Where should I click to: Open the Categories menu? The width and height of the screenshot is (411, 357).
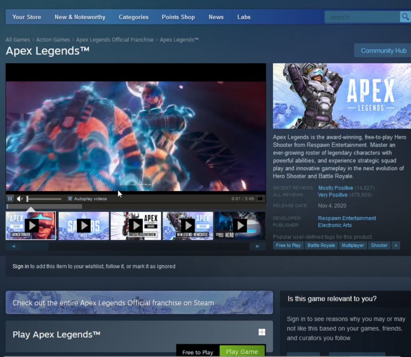pyautogui.click(x=133, y=17)
